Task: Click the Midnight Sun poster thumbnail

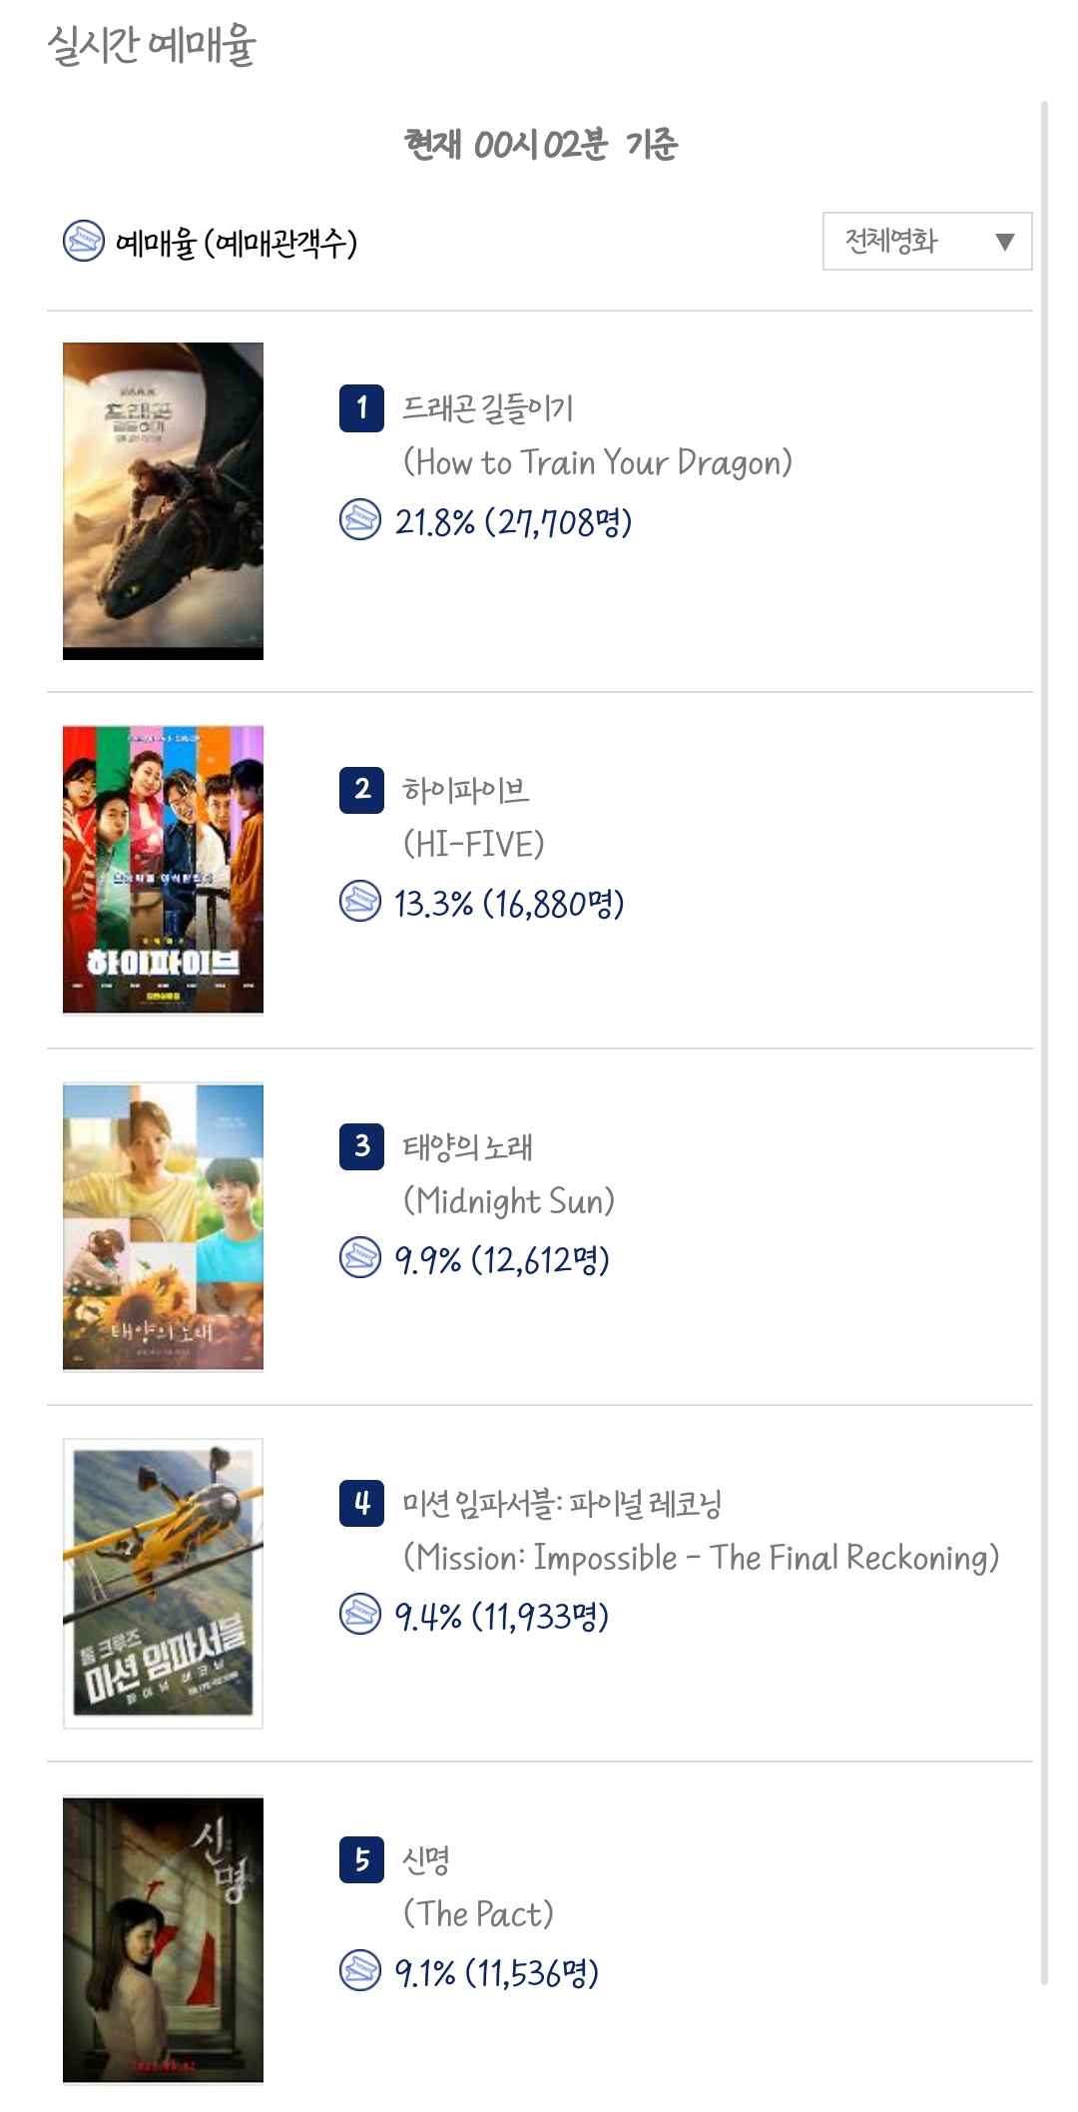Action: click(x=163, y=1226)
